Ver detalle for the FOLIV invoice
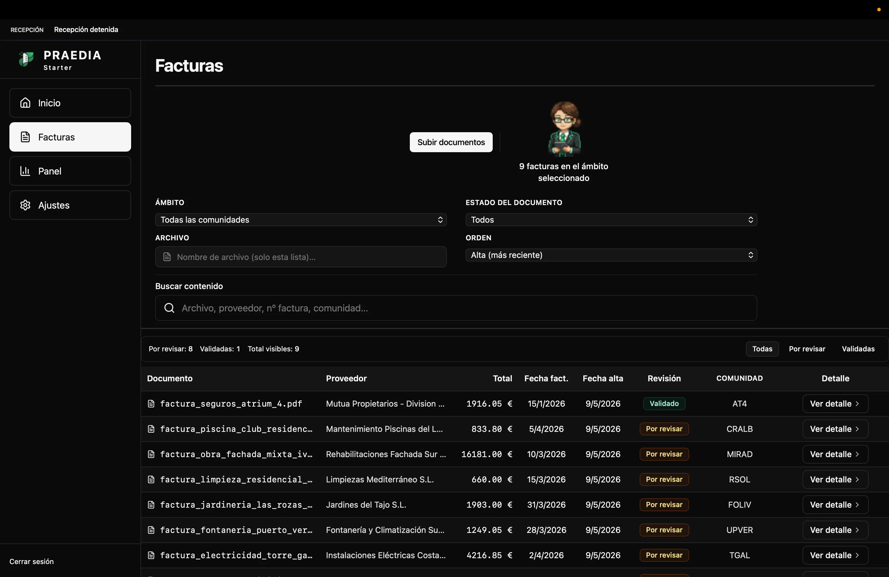Viewport: 889px width, 577px height. click(x=835, y=505)
